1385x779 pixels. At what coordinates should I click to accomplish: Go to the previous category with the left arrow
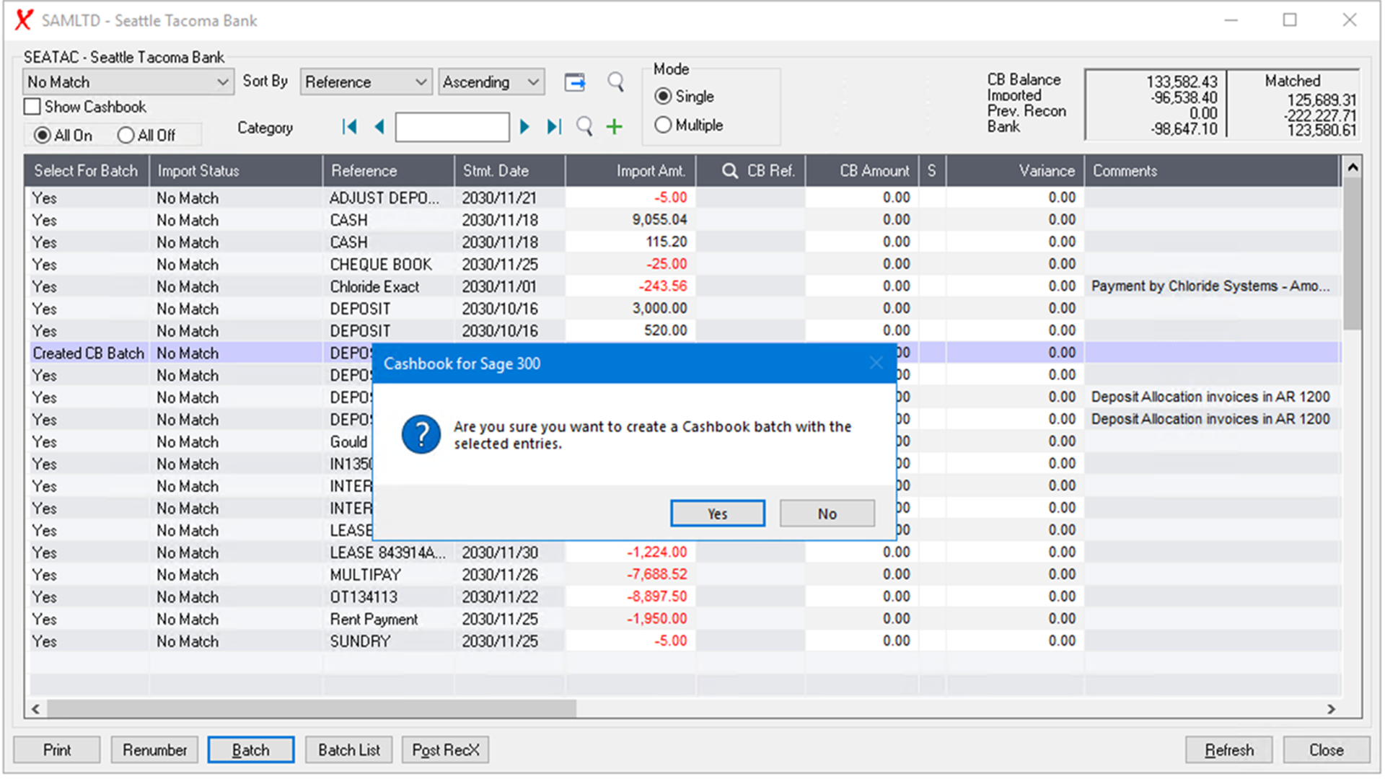tap(379, 127)
